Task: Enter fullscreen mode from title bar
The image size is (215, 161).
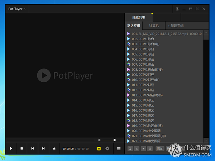Action: tap(197, 9)
